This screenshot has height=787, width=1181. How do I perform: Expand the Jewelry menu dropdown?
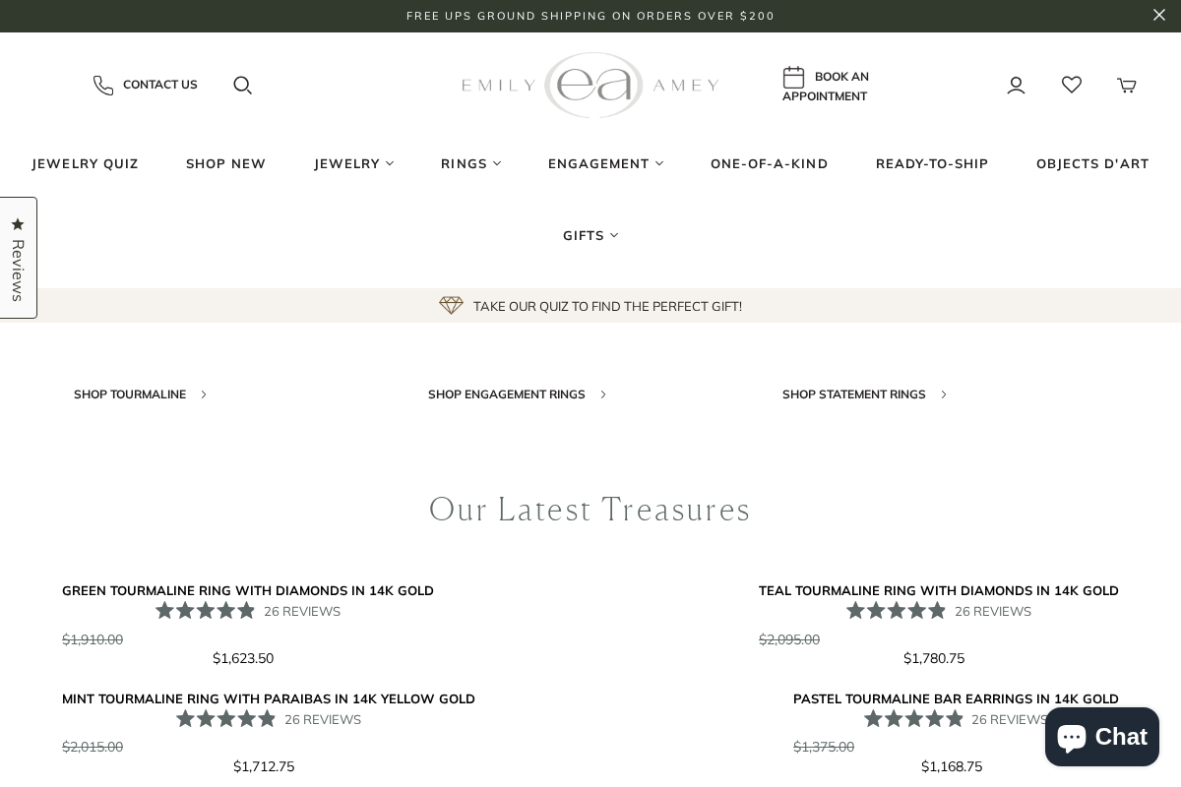(x=390, y=163)
